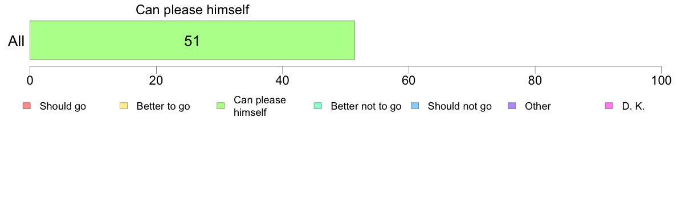Click the Better not to go label

point(366,106)
